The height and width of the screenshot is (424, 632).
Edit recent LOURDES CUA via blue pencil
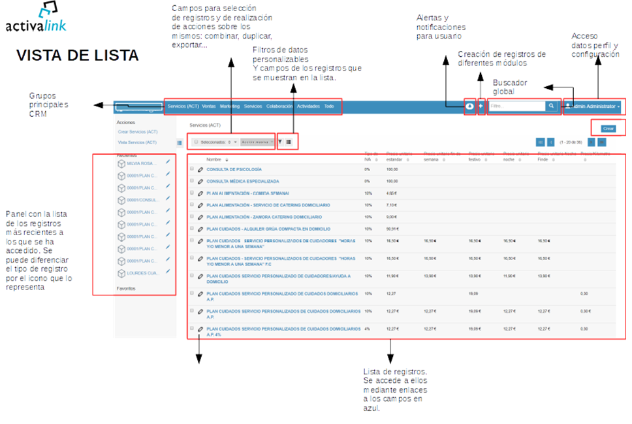(x=168, y=272)
